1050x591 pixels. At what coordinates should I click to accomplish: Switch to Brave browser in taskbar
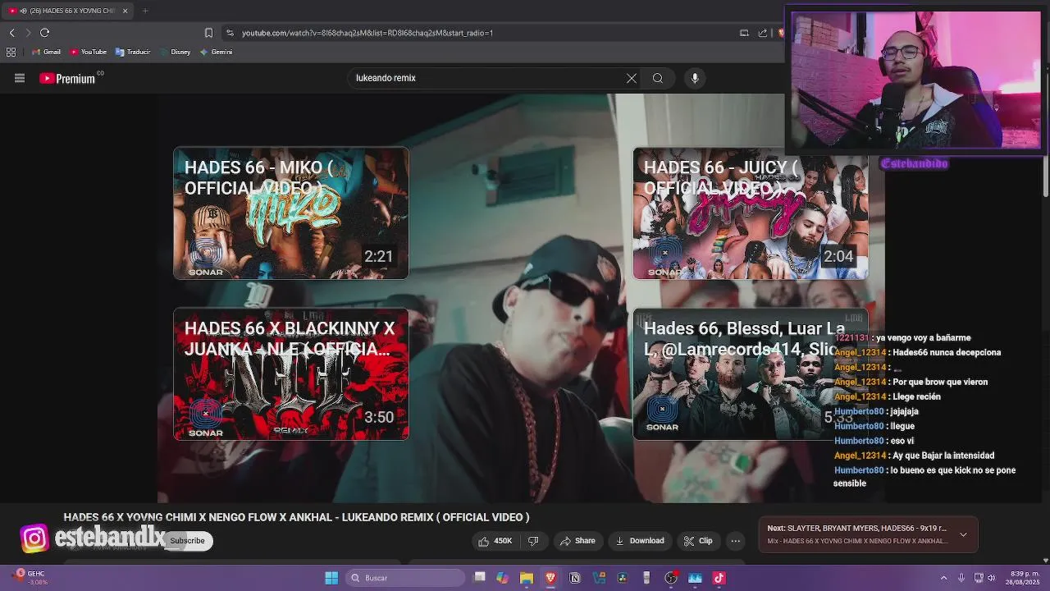[x=550, y=578]
